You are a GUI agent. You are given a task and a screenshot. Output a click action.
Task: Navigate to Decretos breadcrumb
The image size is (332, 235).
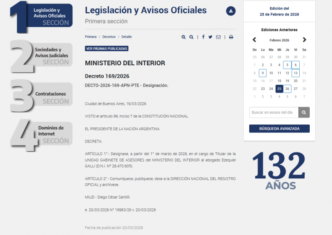tap(109, 37)
